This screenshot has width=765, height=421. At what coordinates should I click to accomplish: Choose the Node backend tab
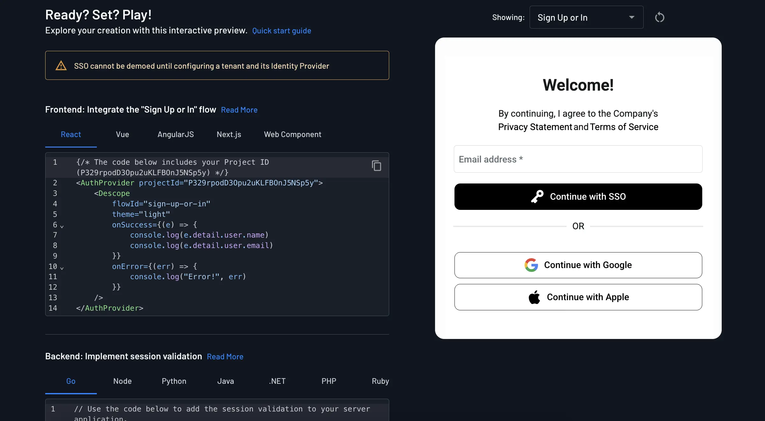pyautogui.click(x=122, y=381)
